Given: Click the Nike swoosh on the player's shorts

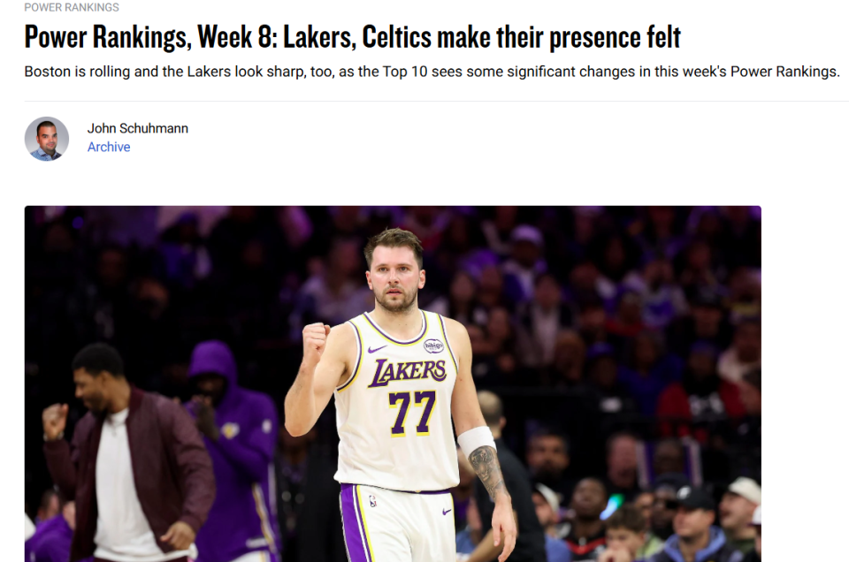Looking at the screenshot, I should [x=446, y=510].
